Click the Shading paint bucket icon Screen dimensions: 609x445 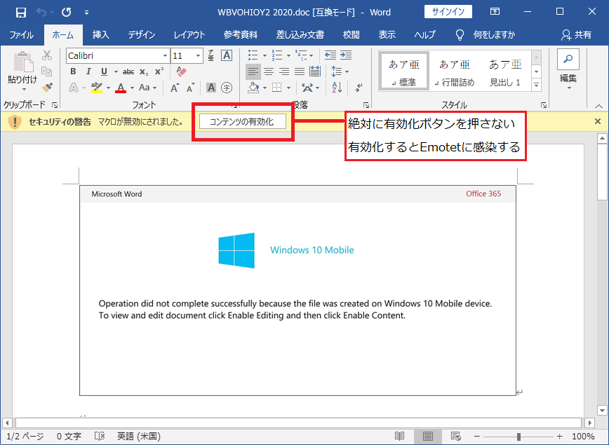tap(253, 88)
